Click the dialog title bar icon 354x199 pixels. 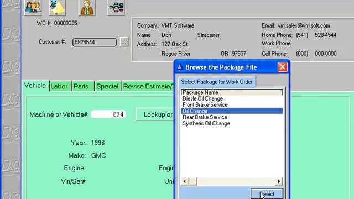180,67
